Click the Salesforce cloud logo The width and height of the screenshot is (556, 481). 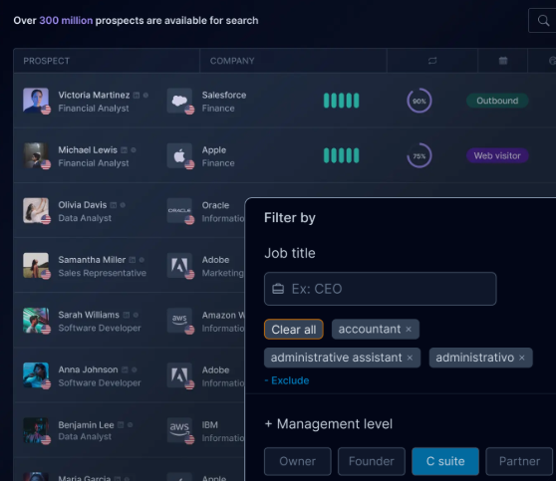[x=179, y=101]
